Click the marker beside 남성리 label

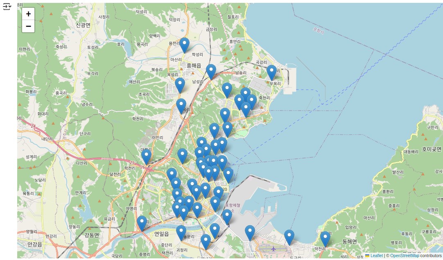tap(211, 72)
